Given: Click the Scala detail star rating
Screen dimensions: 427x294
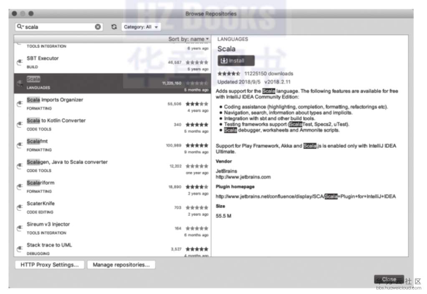Looking at the screenshot, I should pyautogui.click(x=229, y=74).
